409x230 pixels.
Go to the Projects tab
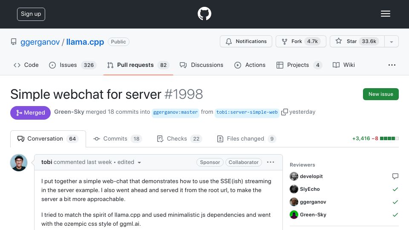(299, 65)
